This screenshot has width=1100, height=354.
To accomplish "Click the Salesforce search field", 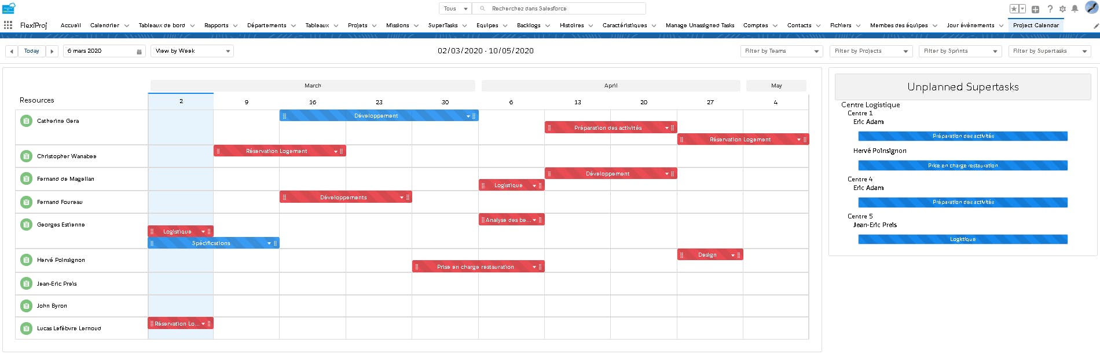I will point(559,9).
